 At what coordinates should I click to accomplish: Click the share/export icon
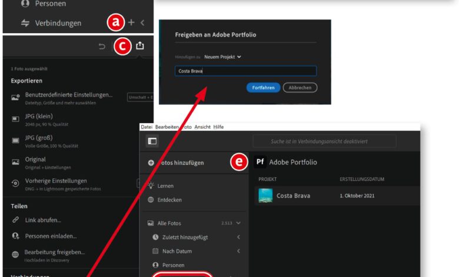click(140, 46)
